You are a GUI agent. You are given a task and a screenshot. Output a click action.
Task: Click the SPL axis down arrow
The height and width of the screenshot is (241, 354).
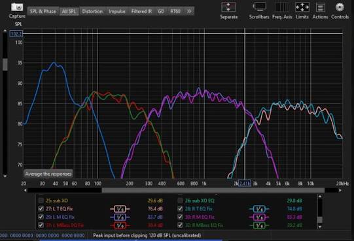tap(5, 176)
